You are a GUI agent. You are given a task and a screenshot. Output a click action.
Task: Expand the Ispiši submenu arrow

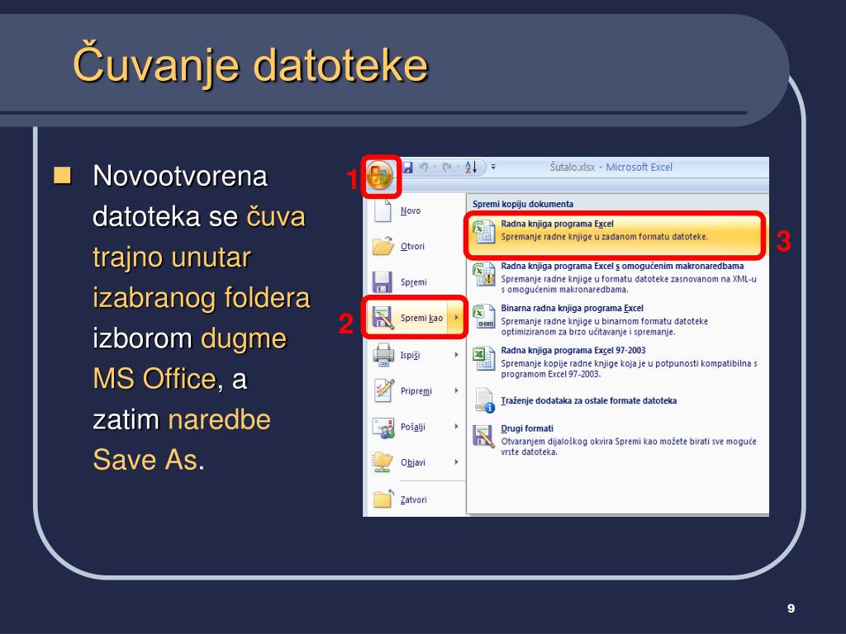pos(456,355)
